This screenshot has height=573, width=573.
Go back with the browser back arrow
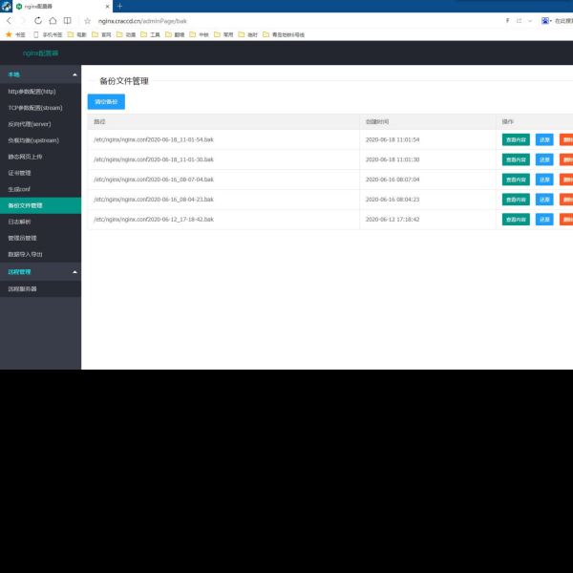(x=10, y=21)
